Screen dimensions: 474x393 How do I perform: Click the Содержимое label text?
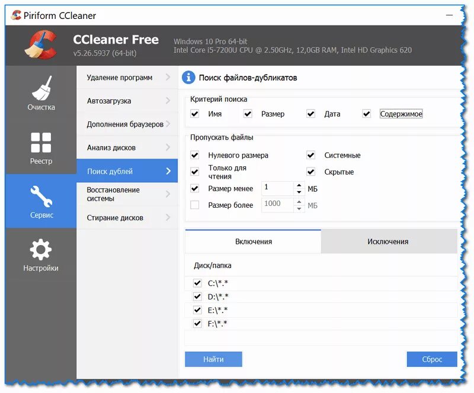pos(401,114)
